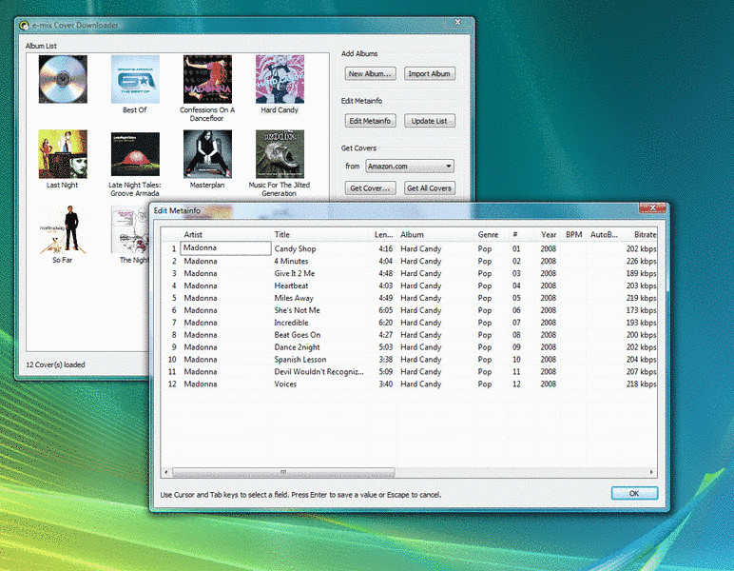Image resolution: width=734 pixels, height=571 pixels.
Task: Click the length value '6:20'
Action: (386, 323)
